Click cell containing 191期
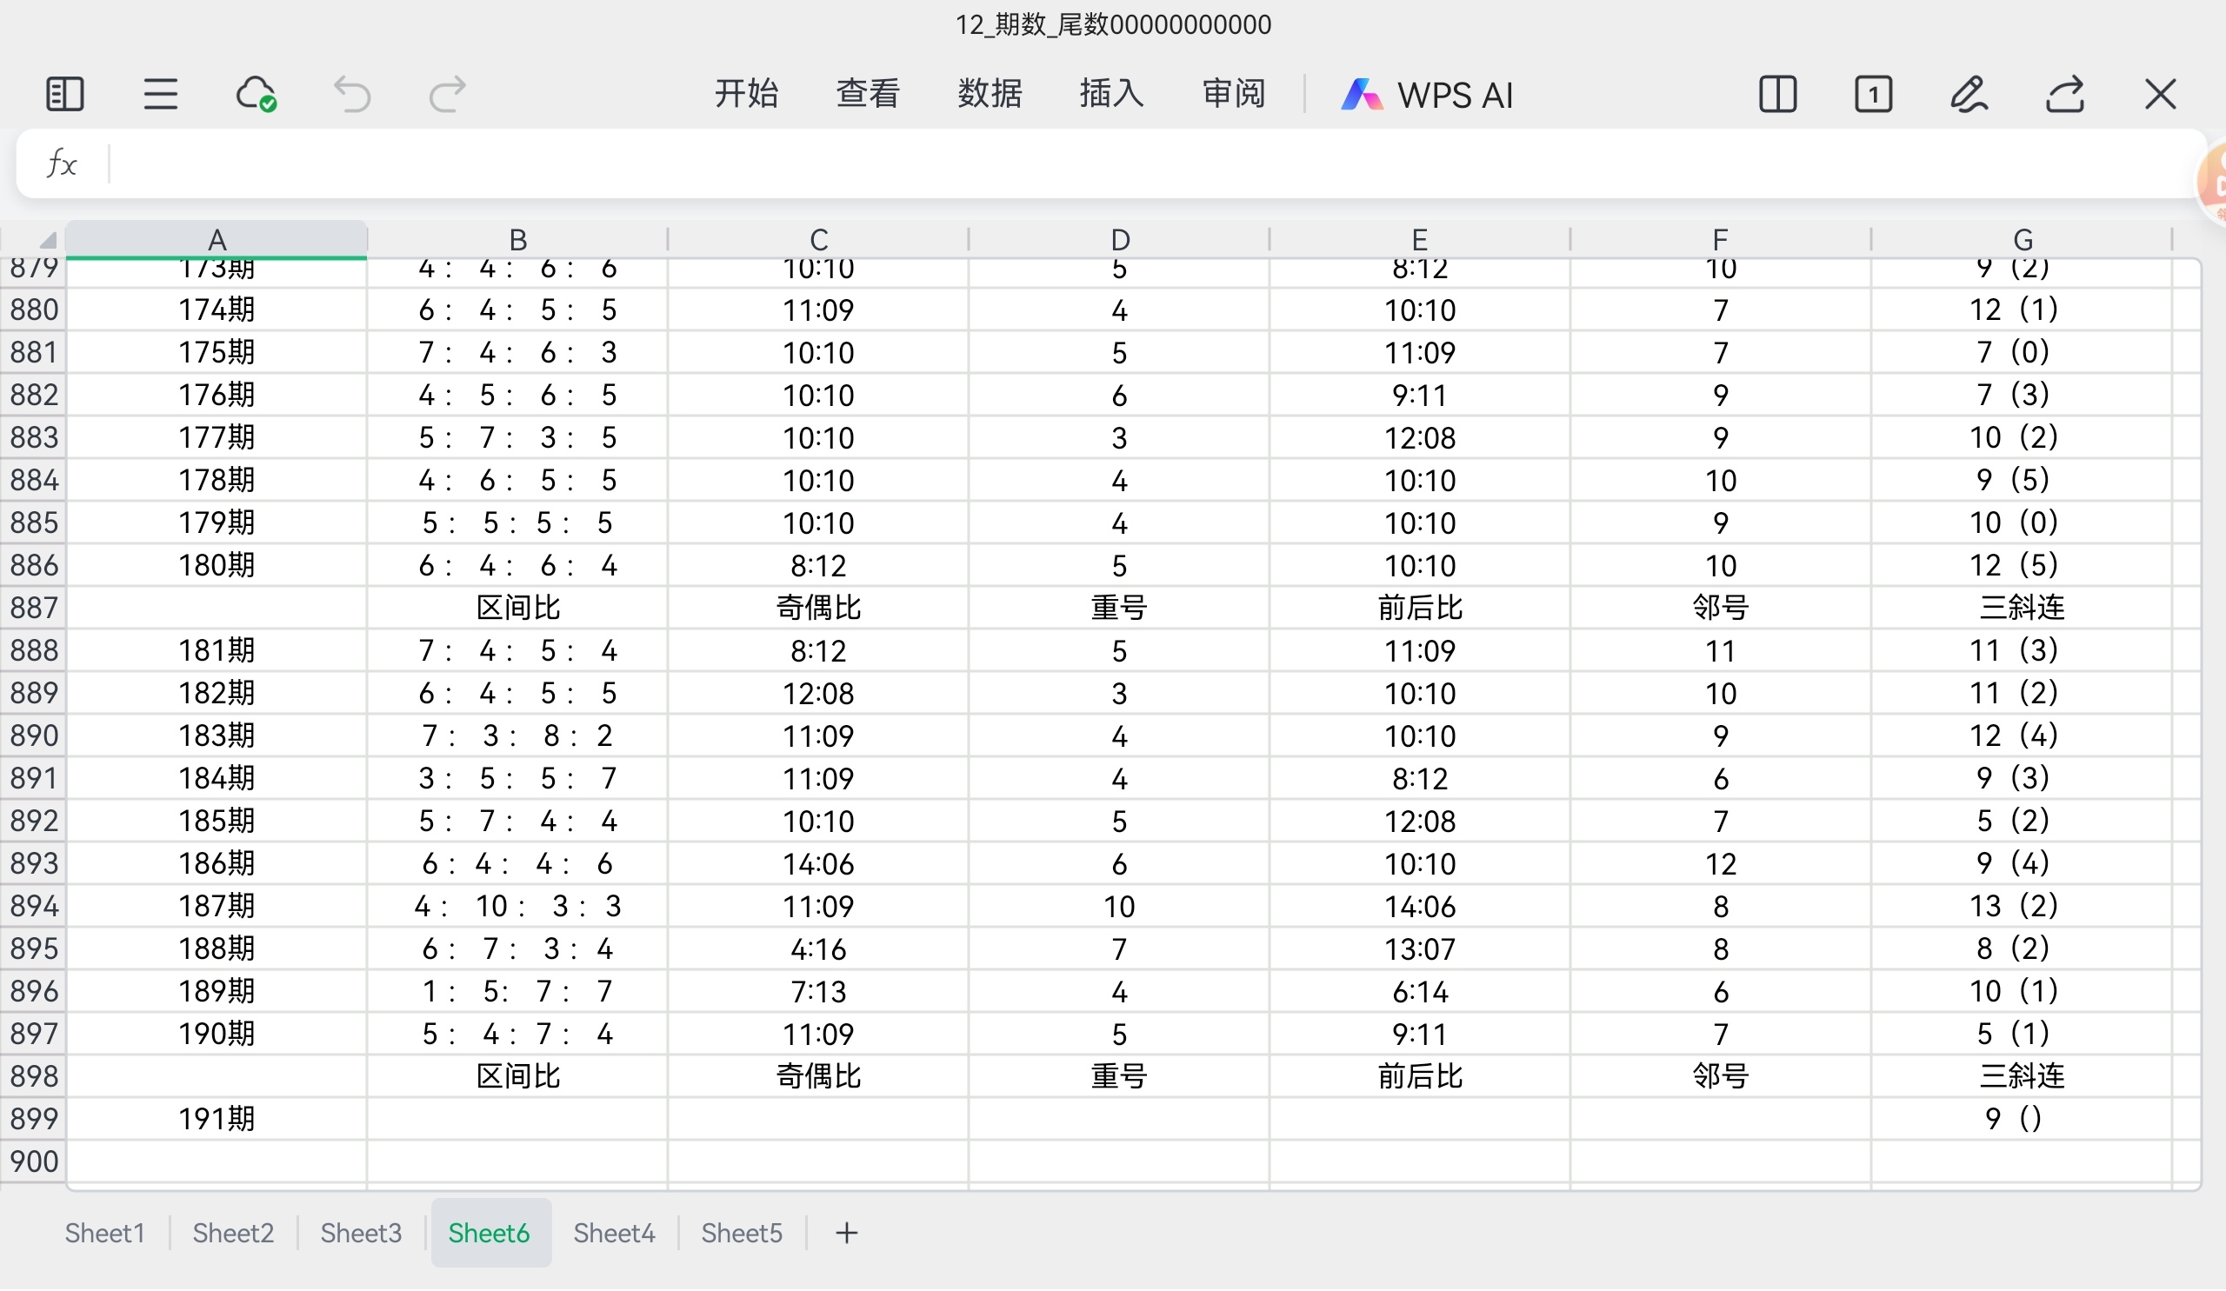This screenshot has width=2226, height=1291. click(x=217, y=1120)
